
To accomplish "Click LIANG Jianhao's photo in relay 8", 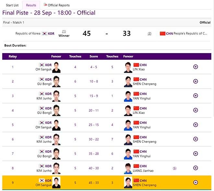I will point(128,168).
